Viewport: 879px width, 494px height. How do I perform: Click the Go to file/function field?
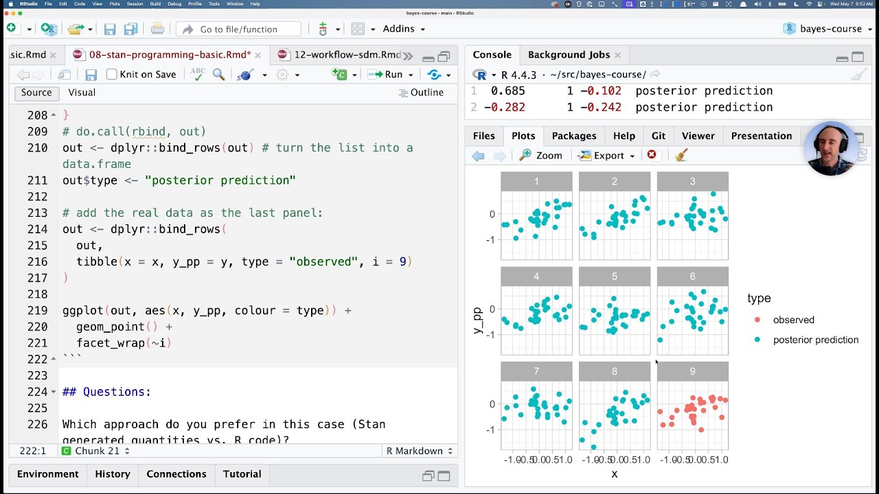[x=239, y=29]
